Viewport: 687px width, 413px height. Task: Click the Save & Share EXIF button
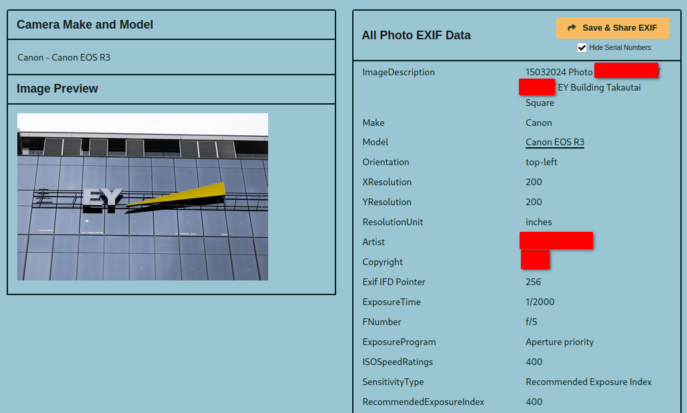point(612,28)
